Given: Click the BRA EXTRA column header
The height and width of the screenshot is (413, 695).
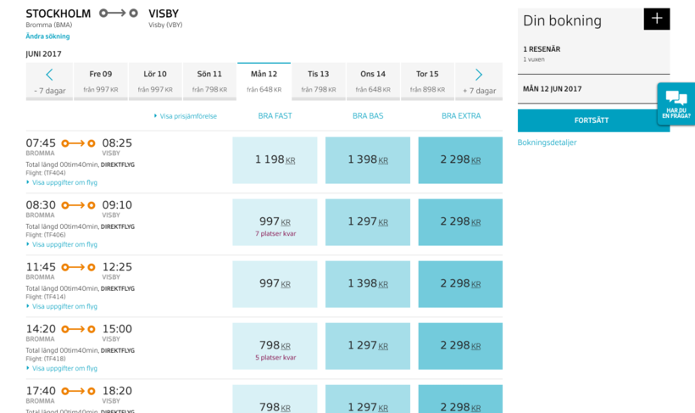Looking at the screenshot, I should click(x=461, y=116).
